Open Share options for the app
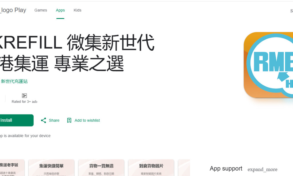The width and height of the screenshot is (293, 176). pos(50,120)
